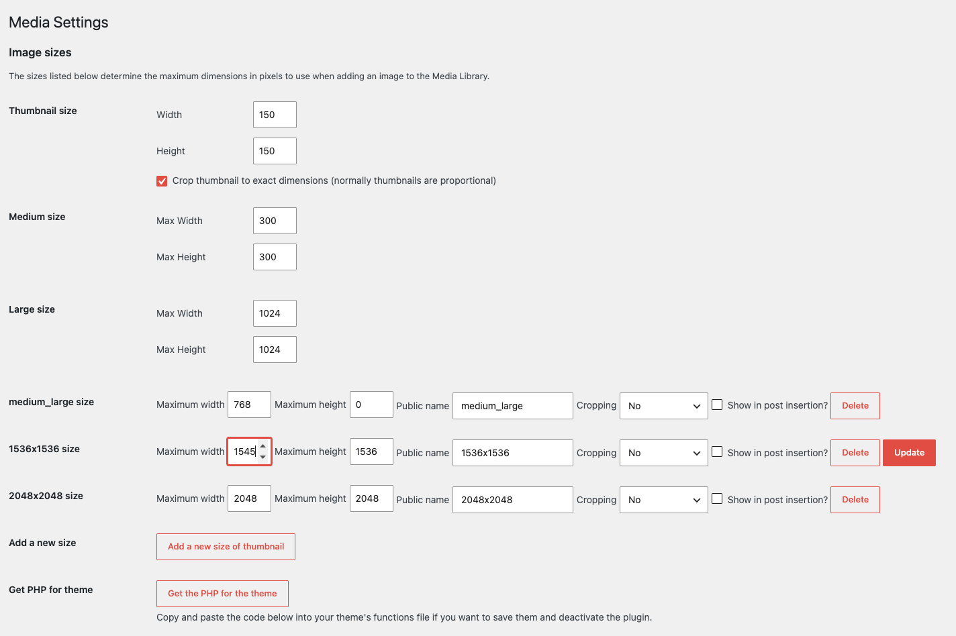Viewport: 956px width, 636px height.
Task: Click Get the PHP for the theme
Action: (222, 594)
